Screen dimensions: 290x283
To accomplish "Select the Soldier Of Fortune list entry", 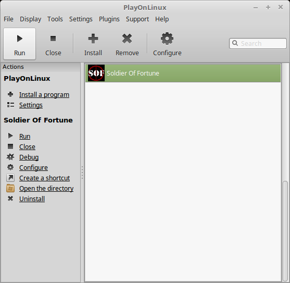I will (x=183, y=73).
